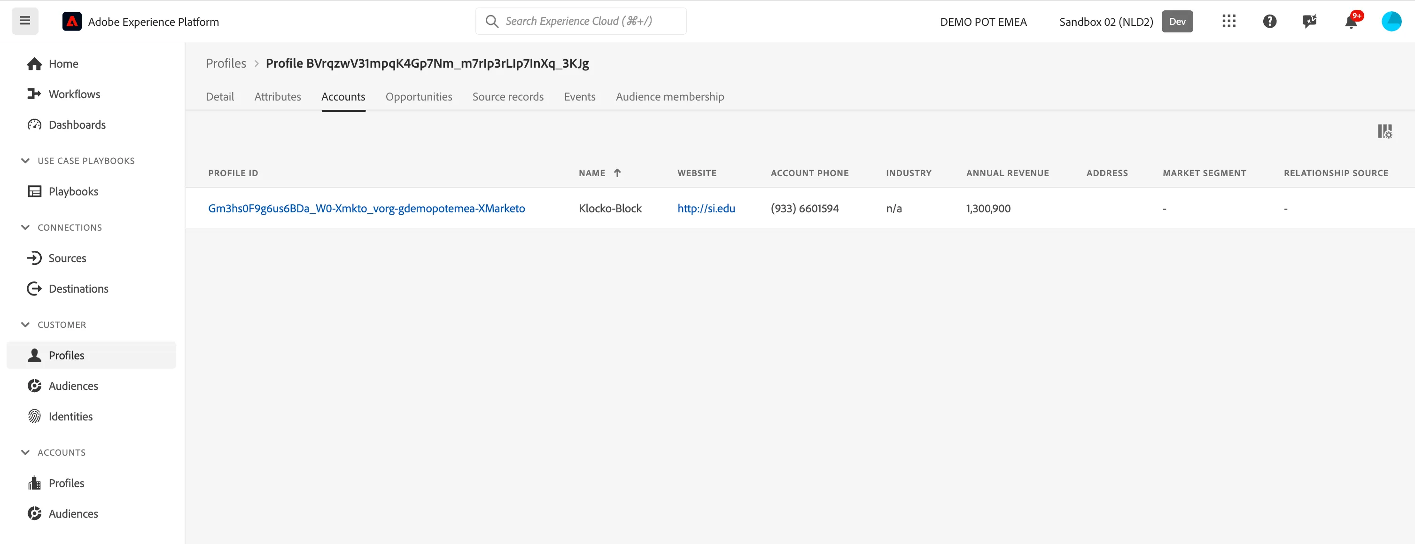The height and width of the screenshot is (544, 1415).
Task: Open the app switcher grid
Action: [x=1229, y=22]
